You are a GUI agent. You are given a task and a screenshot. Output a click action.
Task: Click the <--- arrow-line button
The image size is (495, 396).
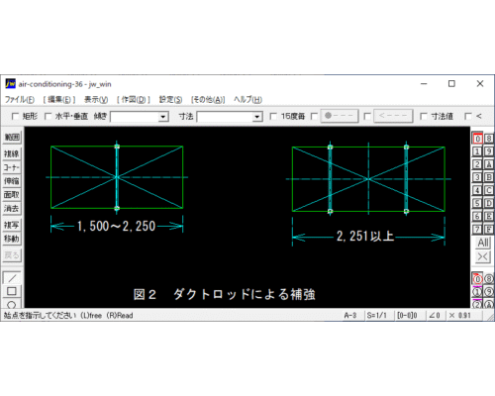[393, 116]
